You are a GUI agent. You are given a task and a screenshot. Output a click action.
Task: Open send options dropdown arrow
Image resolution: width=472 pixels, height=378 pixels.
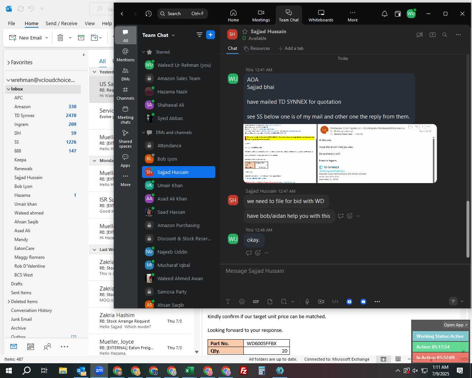[x=462, y=301]
